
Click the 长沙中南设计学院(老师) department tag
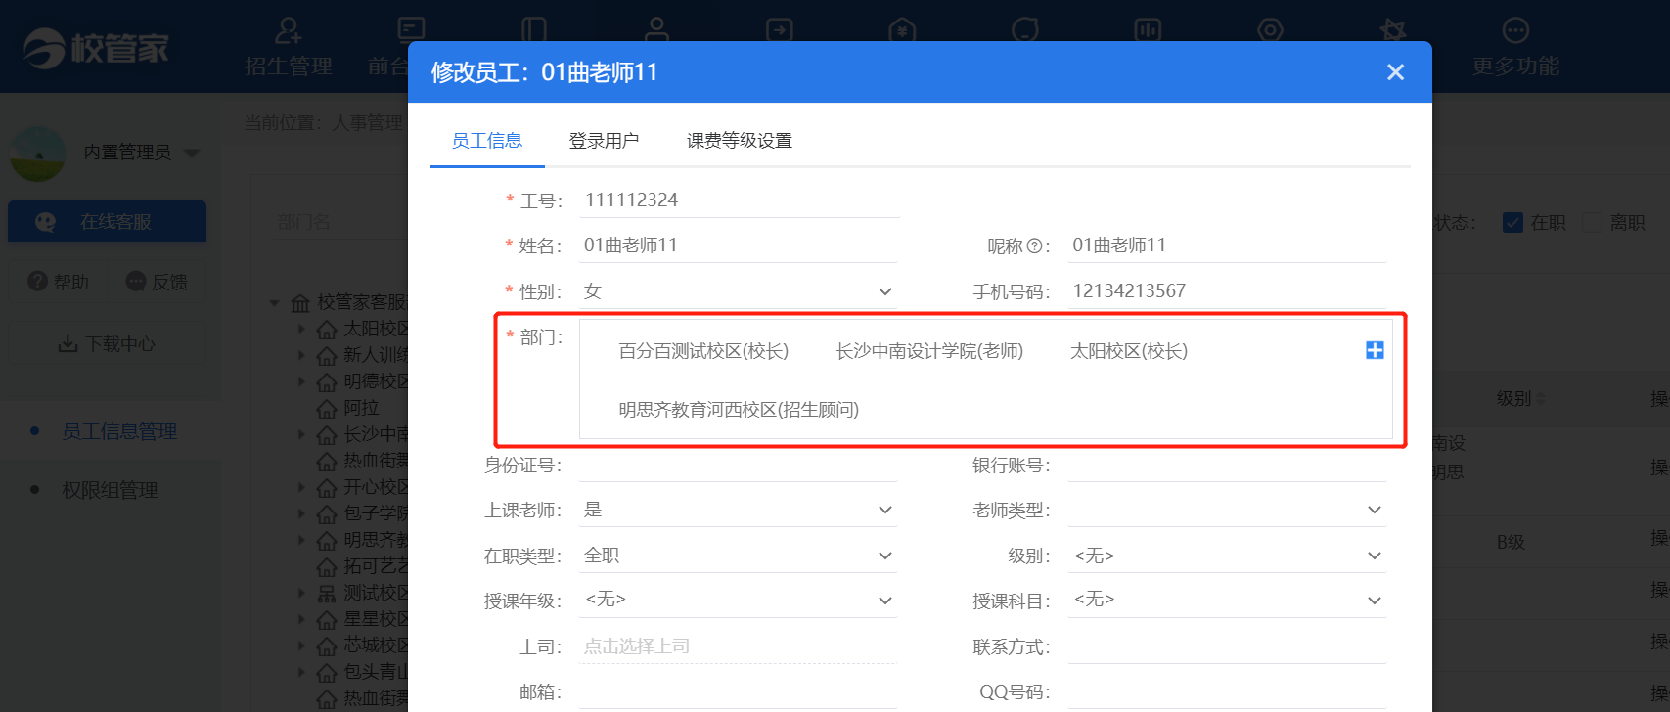tap(929, 351)
